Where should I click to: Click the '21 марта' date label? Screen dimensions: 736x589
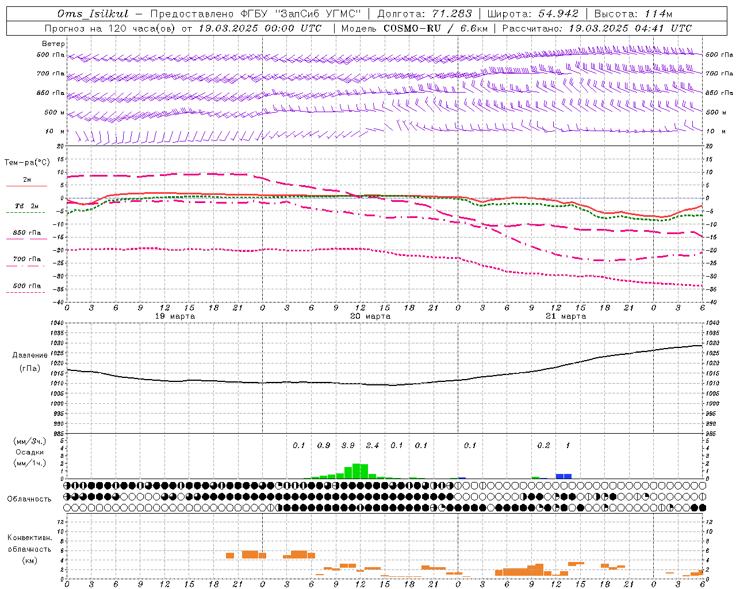566,316
